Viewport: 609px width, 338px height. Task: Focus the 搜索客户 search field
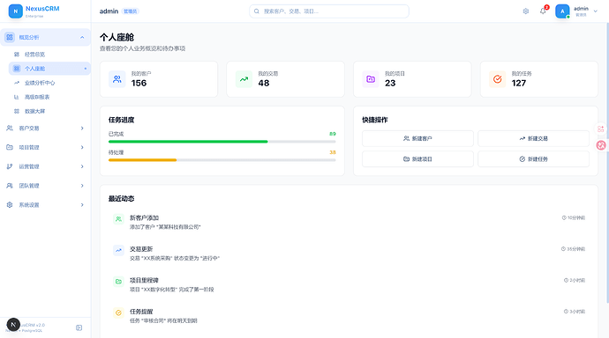(x=329, y=11)
